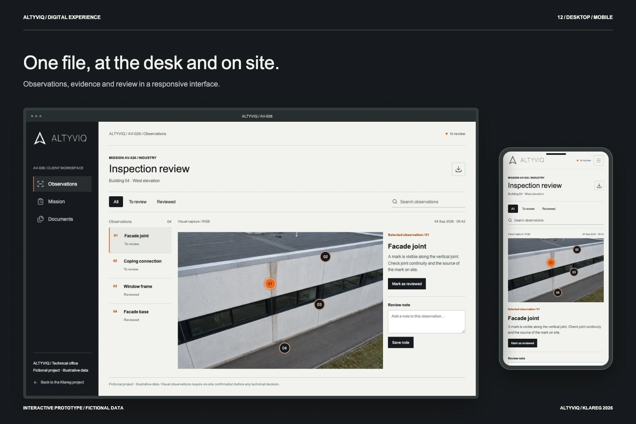The height and width of the screenshot is (424, 636).
Task: Select the mobile Reviewed tab
Action: [x=549, y=209]
